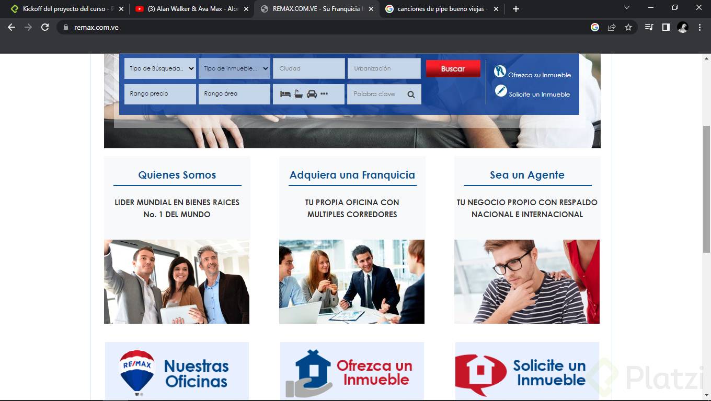This screenshot has height=401, width=711.
Task: Click the Palabra clave field
Action: pyautogui.click(x=384, y=94)
